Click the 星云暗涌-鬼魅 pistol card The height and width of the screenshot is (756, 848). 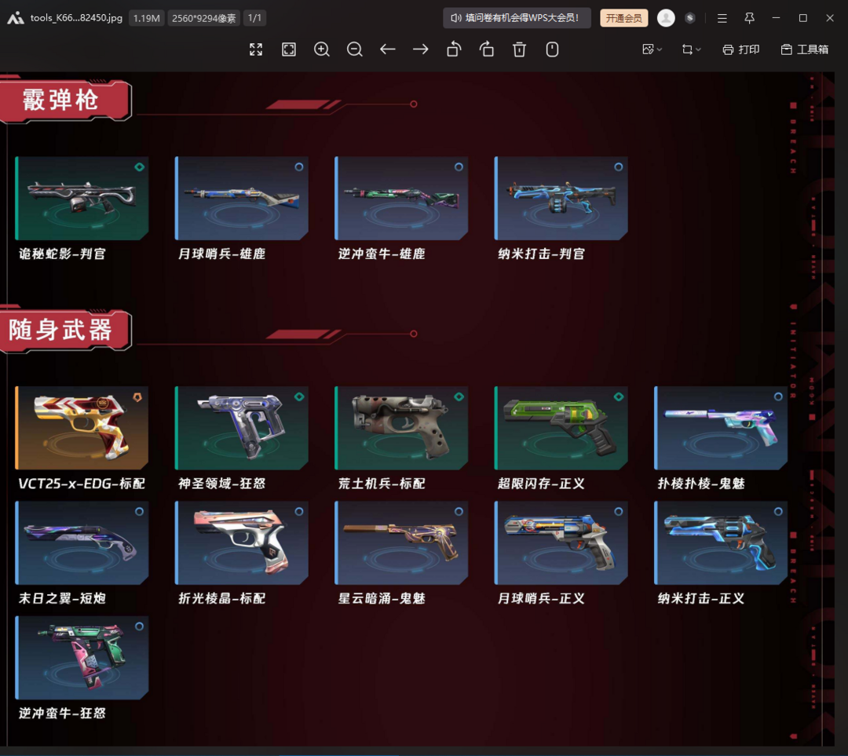[401, 543]
